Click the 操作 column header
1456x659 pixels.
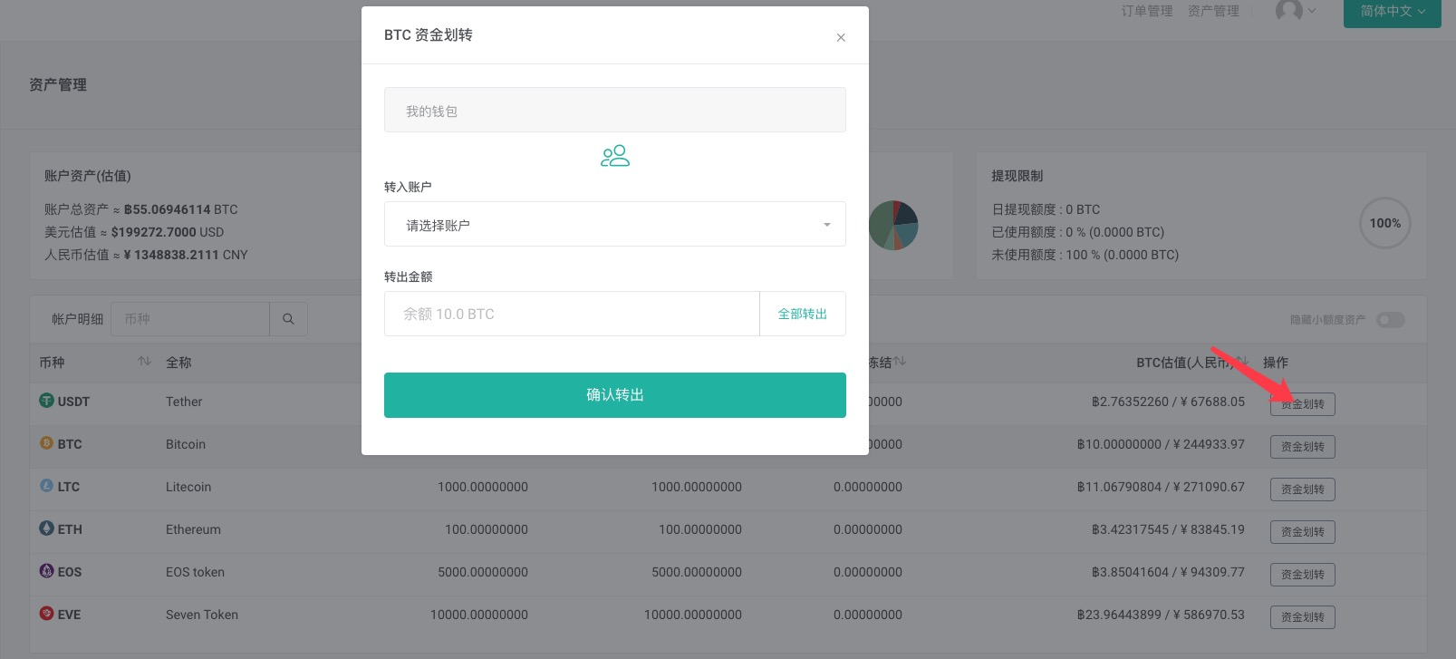click(1276, 363)
